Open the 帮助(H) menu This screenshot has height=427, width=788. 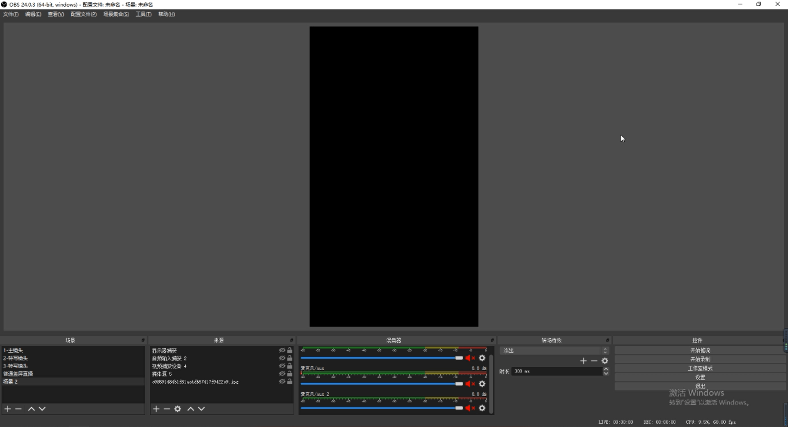(167, 14)
